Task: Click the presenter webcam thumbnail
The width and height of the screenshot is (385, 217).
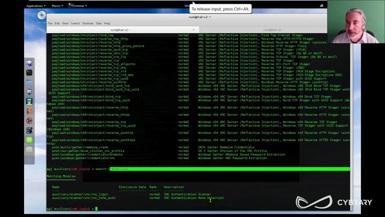Action: coord(356,22)
